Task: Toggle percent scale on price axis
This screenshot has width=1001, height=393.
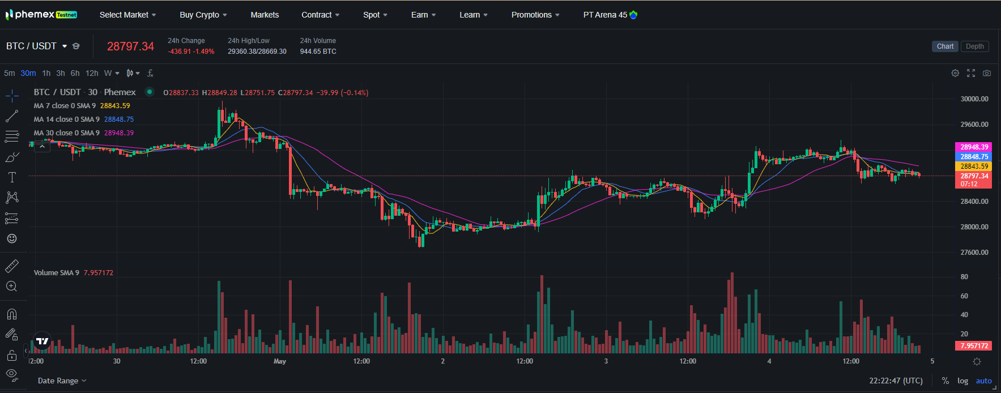Action: point(945,381)
